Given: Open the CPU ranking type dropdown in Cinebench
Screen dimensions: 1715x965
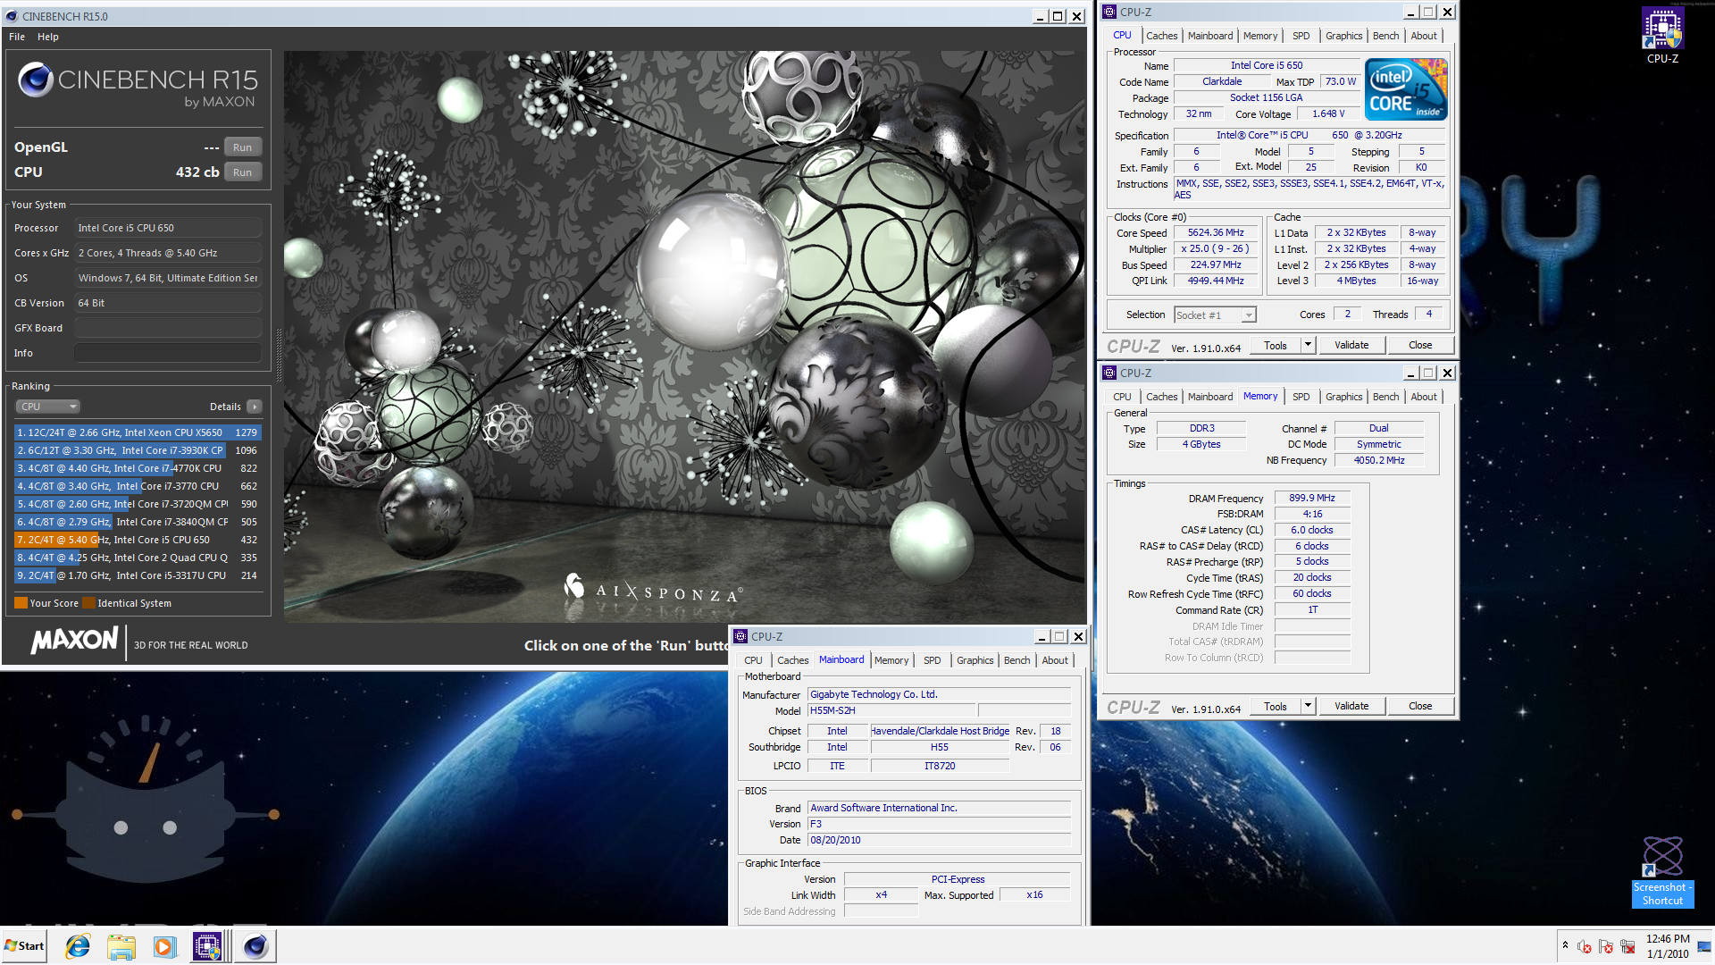Looking at the screenshot, I should [47, 407].
